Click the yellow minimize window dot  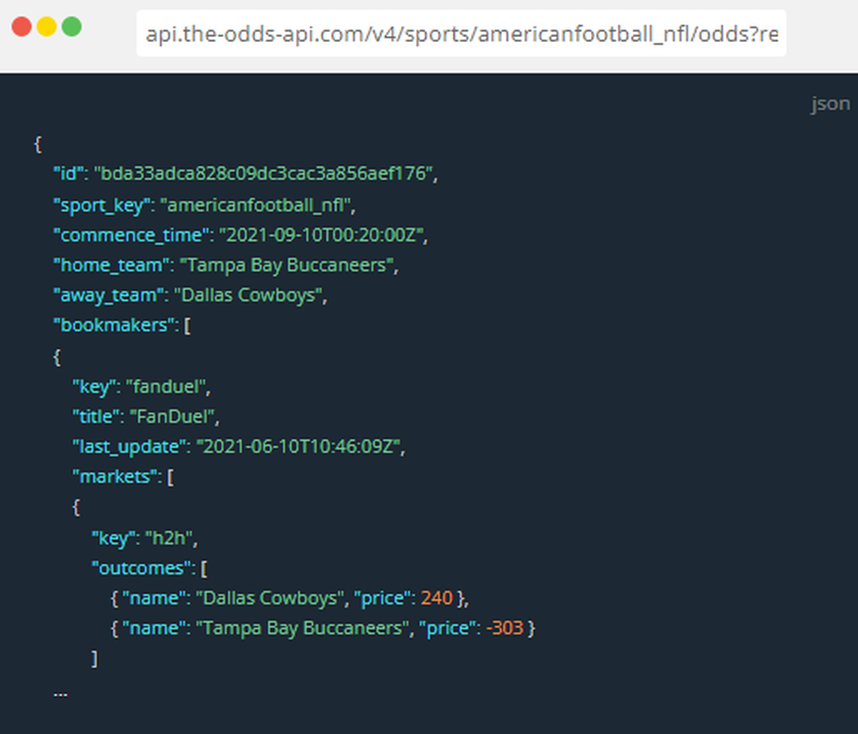click(x=46, y=27)
